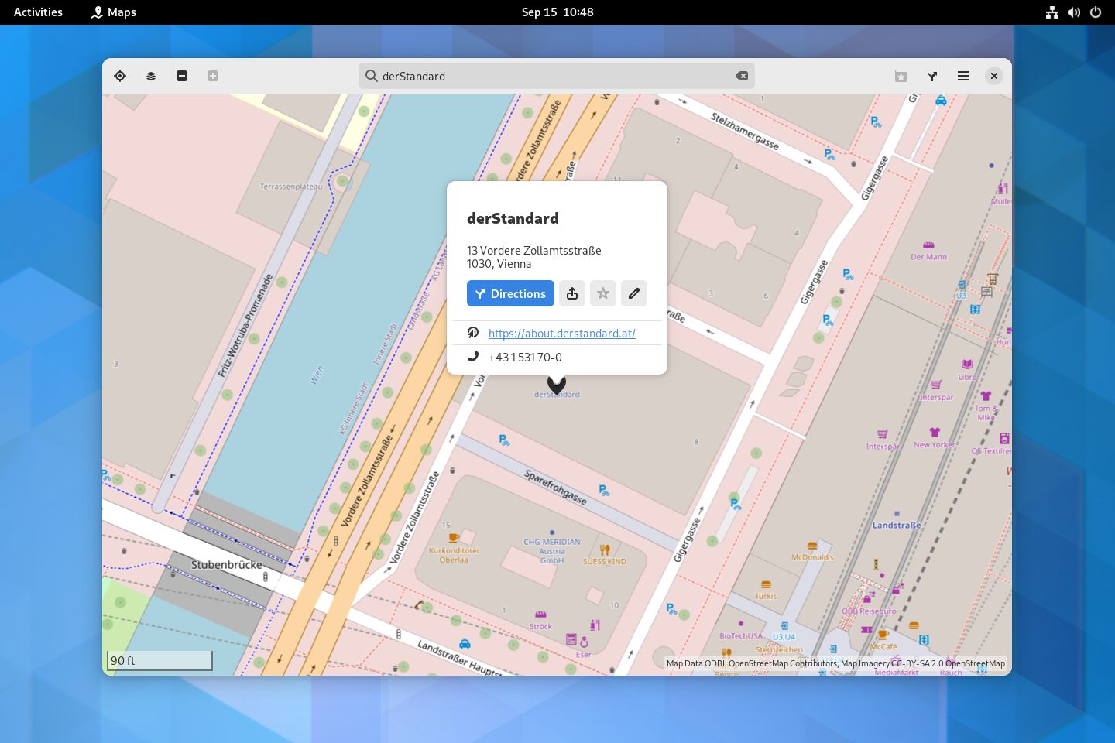Get Directions to derStandard

pyautogui.click(x=510, y=293)
